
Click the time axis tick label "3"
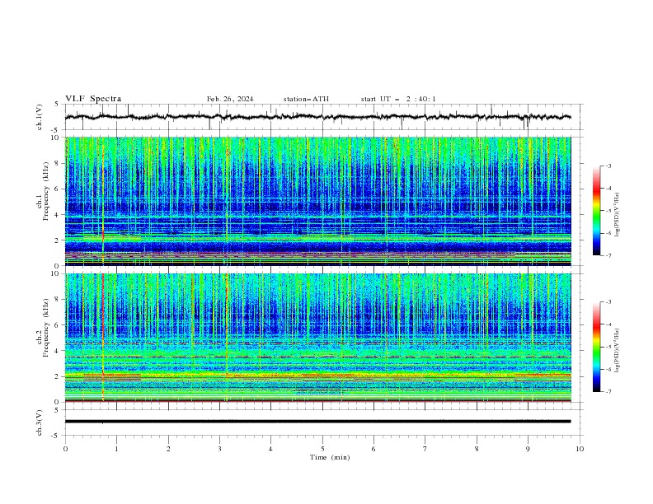219,449
